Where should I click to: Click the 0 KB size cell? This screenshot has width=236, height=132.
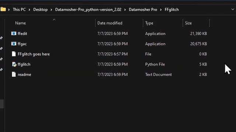[203, 54]
